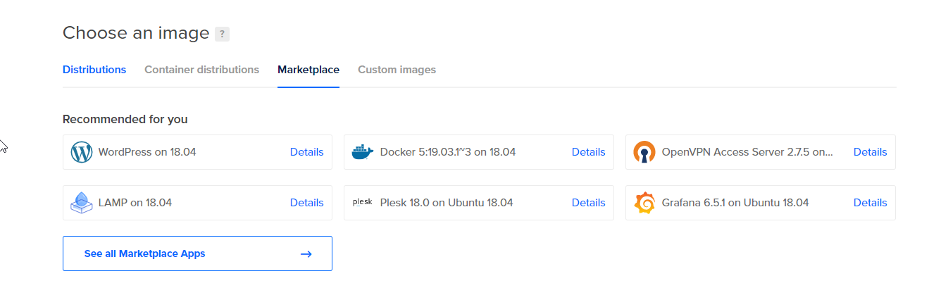
Task: Select the Marketplace tab
Action: [x=308, y=70]
